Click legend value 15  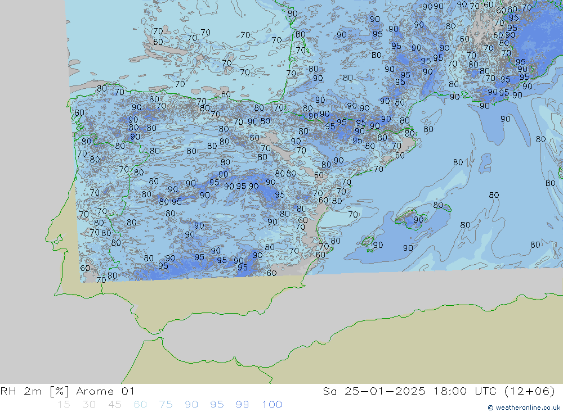coord(64,405)
